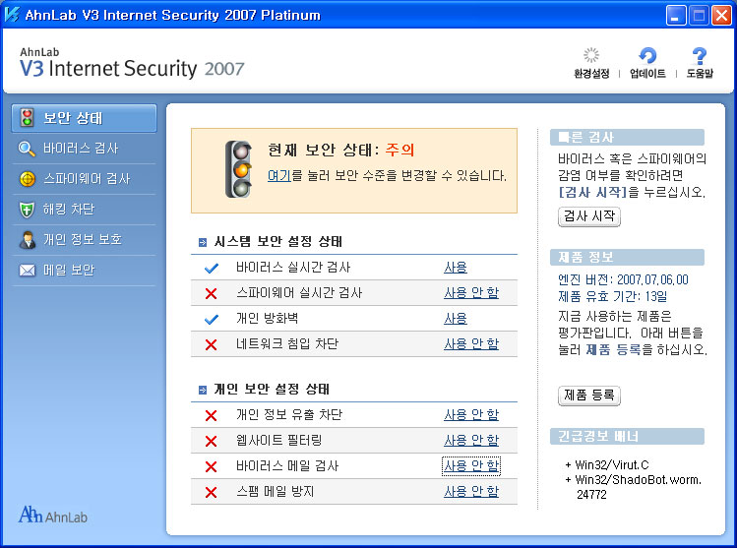Open 해킹 차단 shield icon in sidebar

coord(27,210)
